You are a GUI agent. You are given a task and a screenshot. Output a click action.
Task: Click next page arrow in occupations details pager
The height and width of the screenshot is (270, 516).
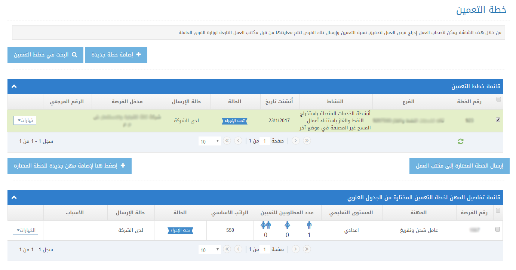pos(238,249)
